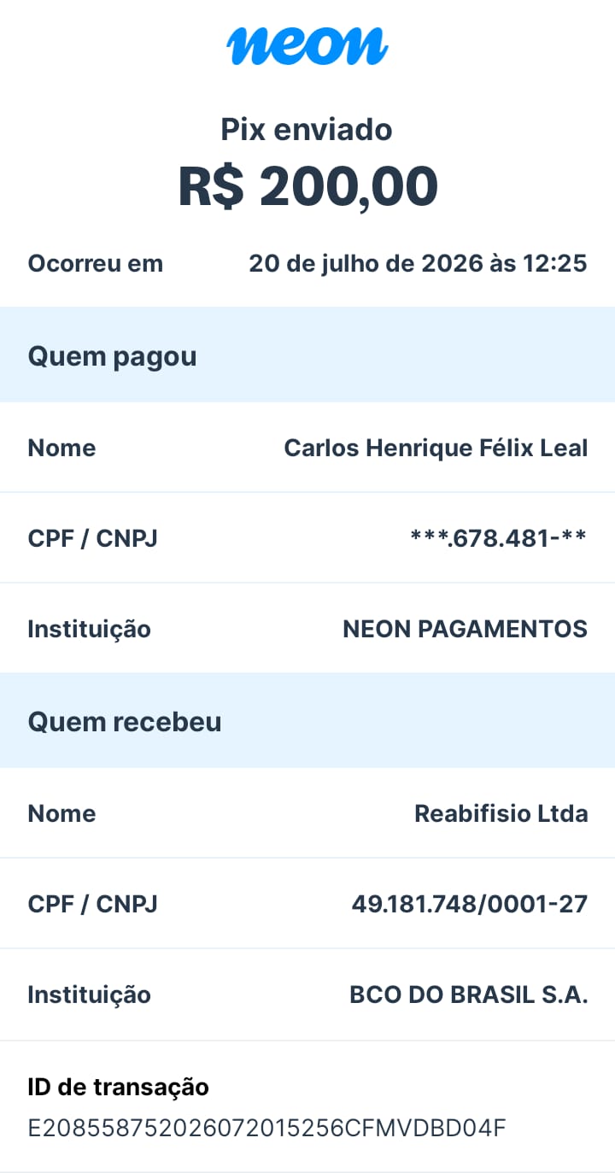
Task: Click the date 20 de julho de 2026
Action: click(x=366, y=263)
